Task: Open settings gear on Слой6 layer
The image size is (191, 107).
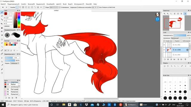Action: (x=187, y=50)
